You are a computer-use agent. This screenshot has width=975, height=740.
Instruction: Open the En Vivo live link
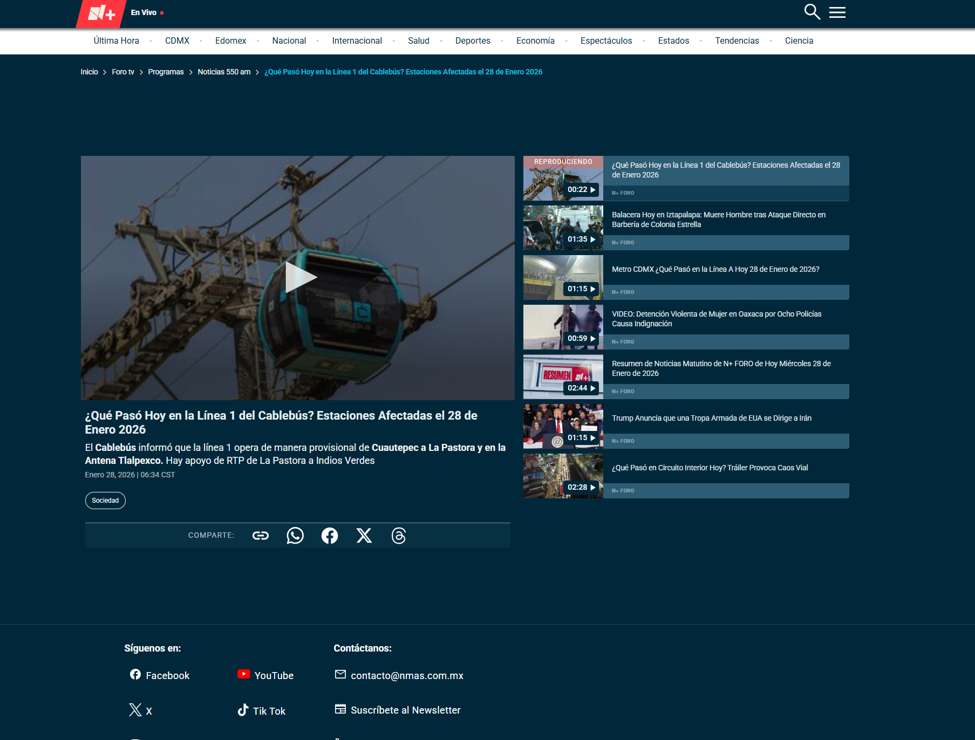[147, 12]
